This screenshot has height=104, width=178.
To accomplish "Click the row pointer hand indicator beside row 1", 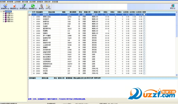I will tap(30, 15).
